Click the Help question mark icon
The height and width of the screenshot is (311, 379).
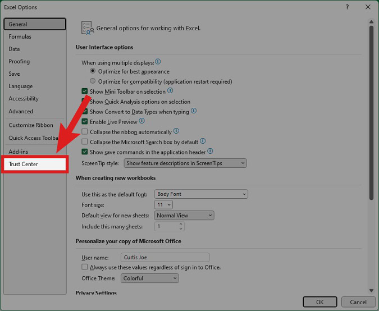coord(347,7)
